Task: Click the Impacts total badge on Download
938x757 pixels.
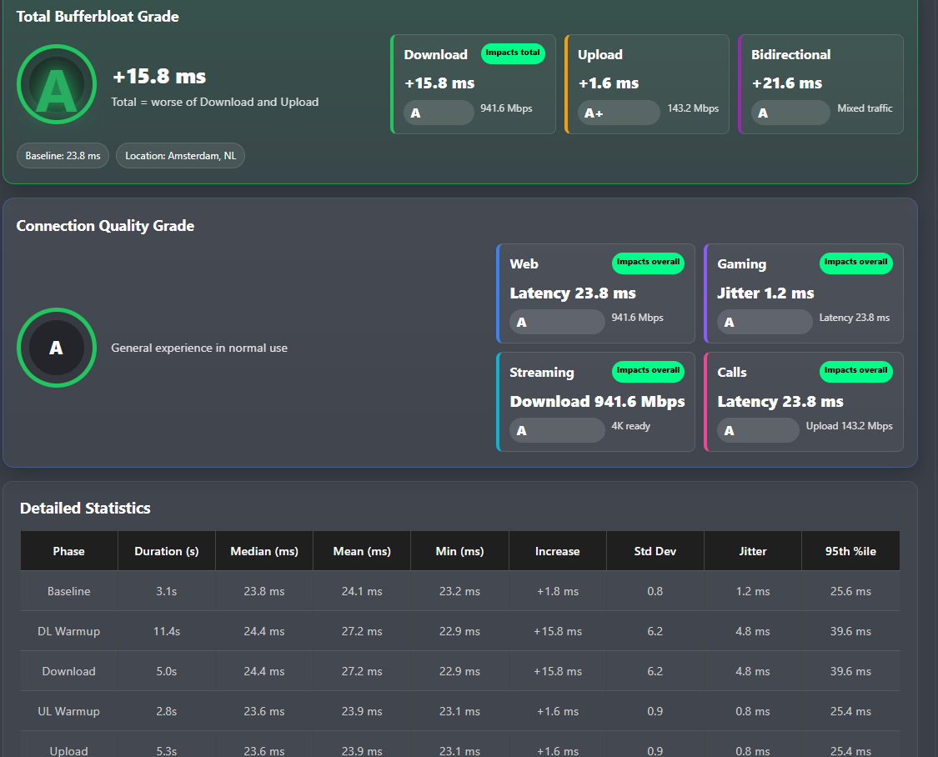Action: point(513,53)
